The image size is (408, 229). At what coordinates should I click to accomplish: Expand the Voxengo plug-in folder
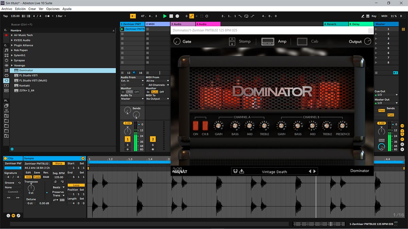12,65
